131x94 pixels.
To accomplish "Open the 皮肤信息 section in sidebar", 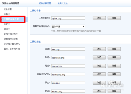I will (8, 9).
